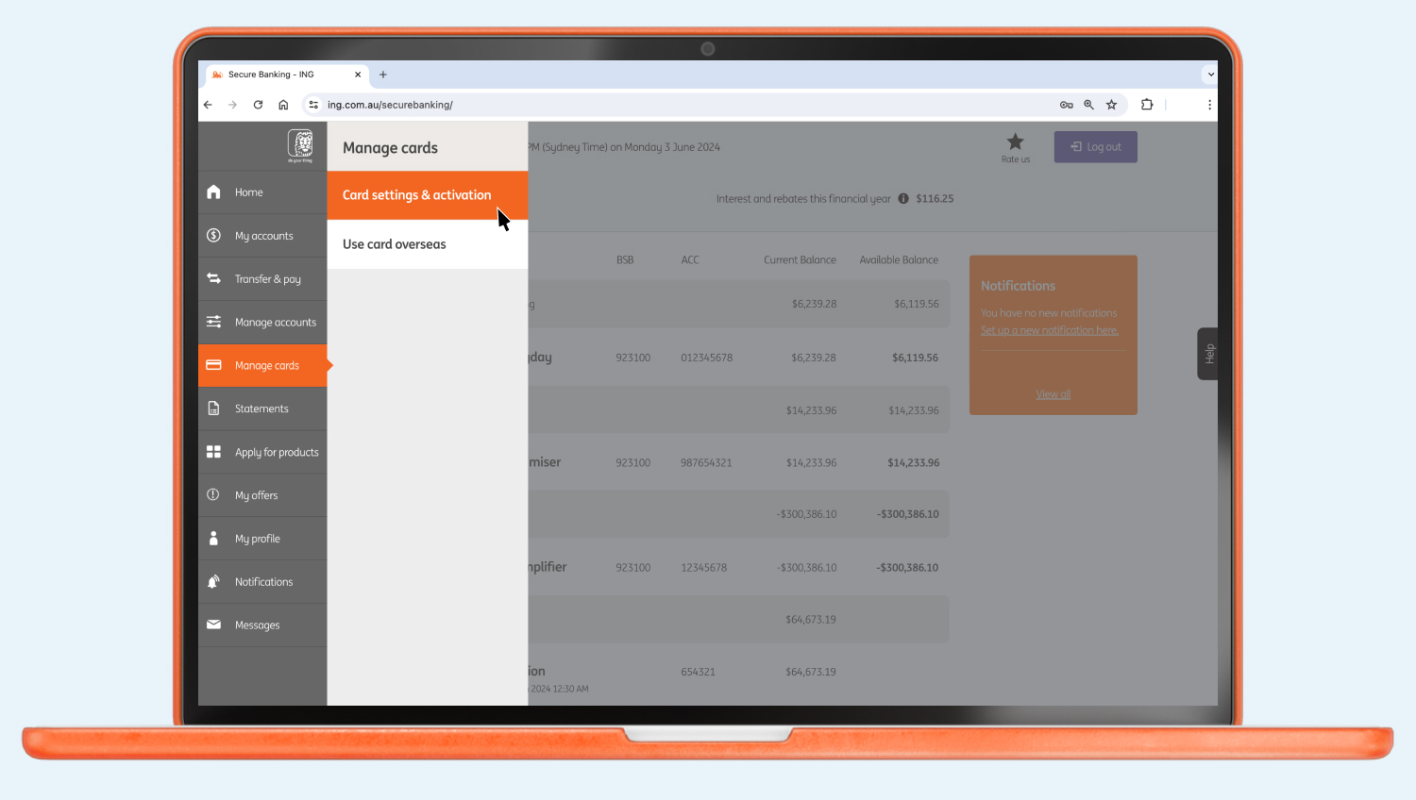Open My offers section
Viewport: 1416px width, 800px height.
[256, 496]
